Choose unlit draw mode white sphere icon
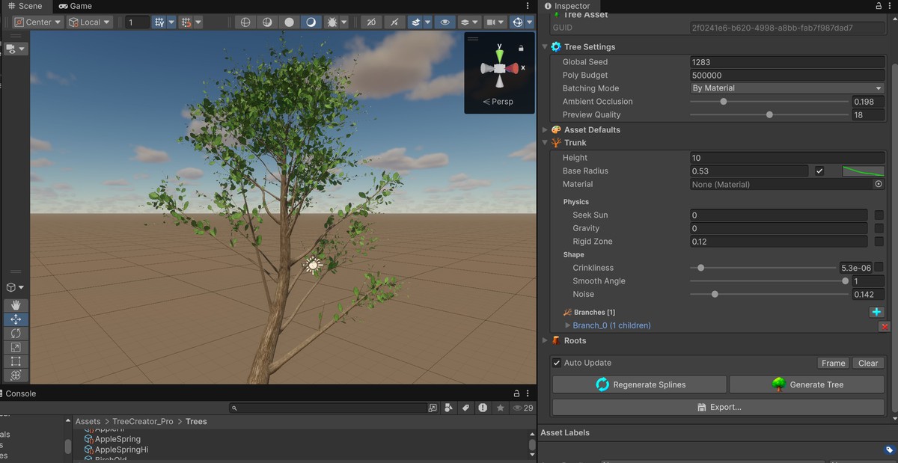This screenshot has width=898, height=463. click(x=289, y=22)
